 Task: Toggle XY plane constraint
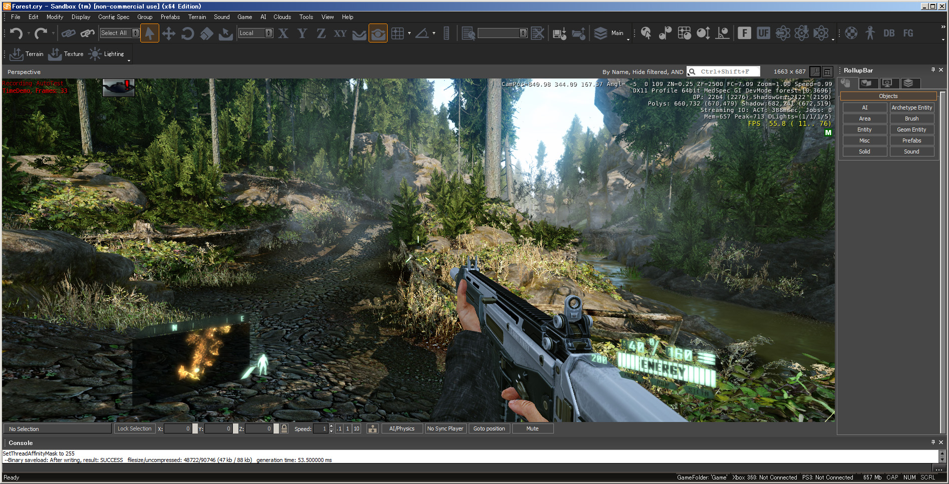pyautogui.click(x=340, y=33)
